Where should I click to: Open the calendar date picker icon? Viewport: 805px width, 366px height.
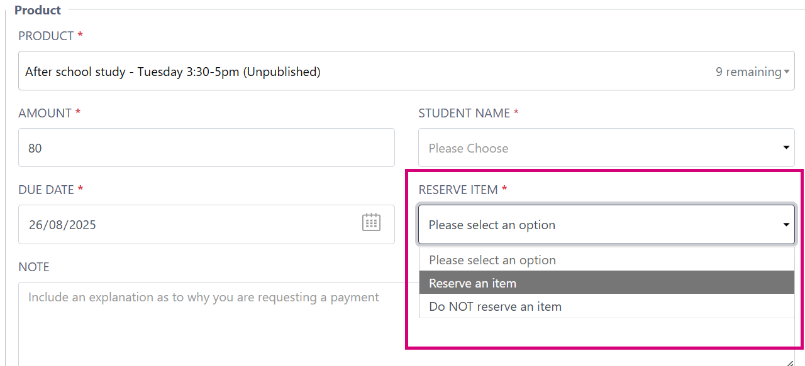[371, 222]
